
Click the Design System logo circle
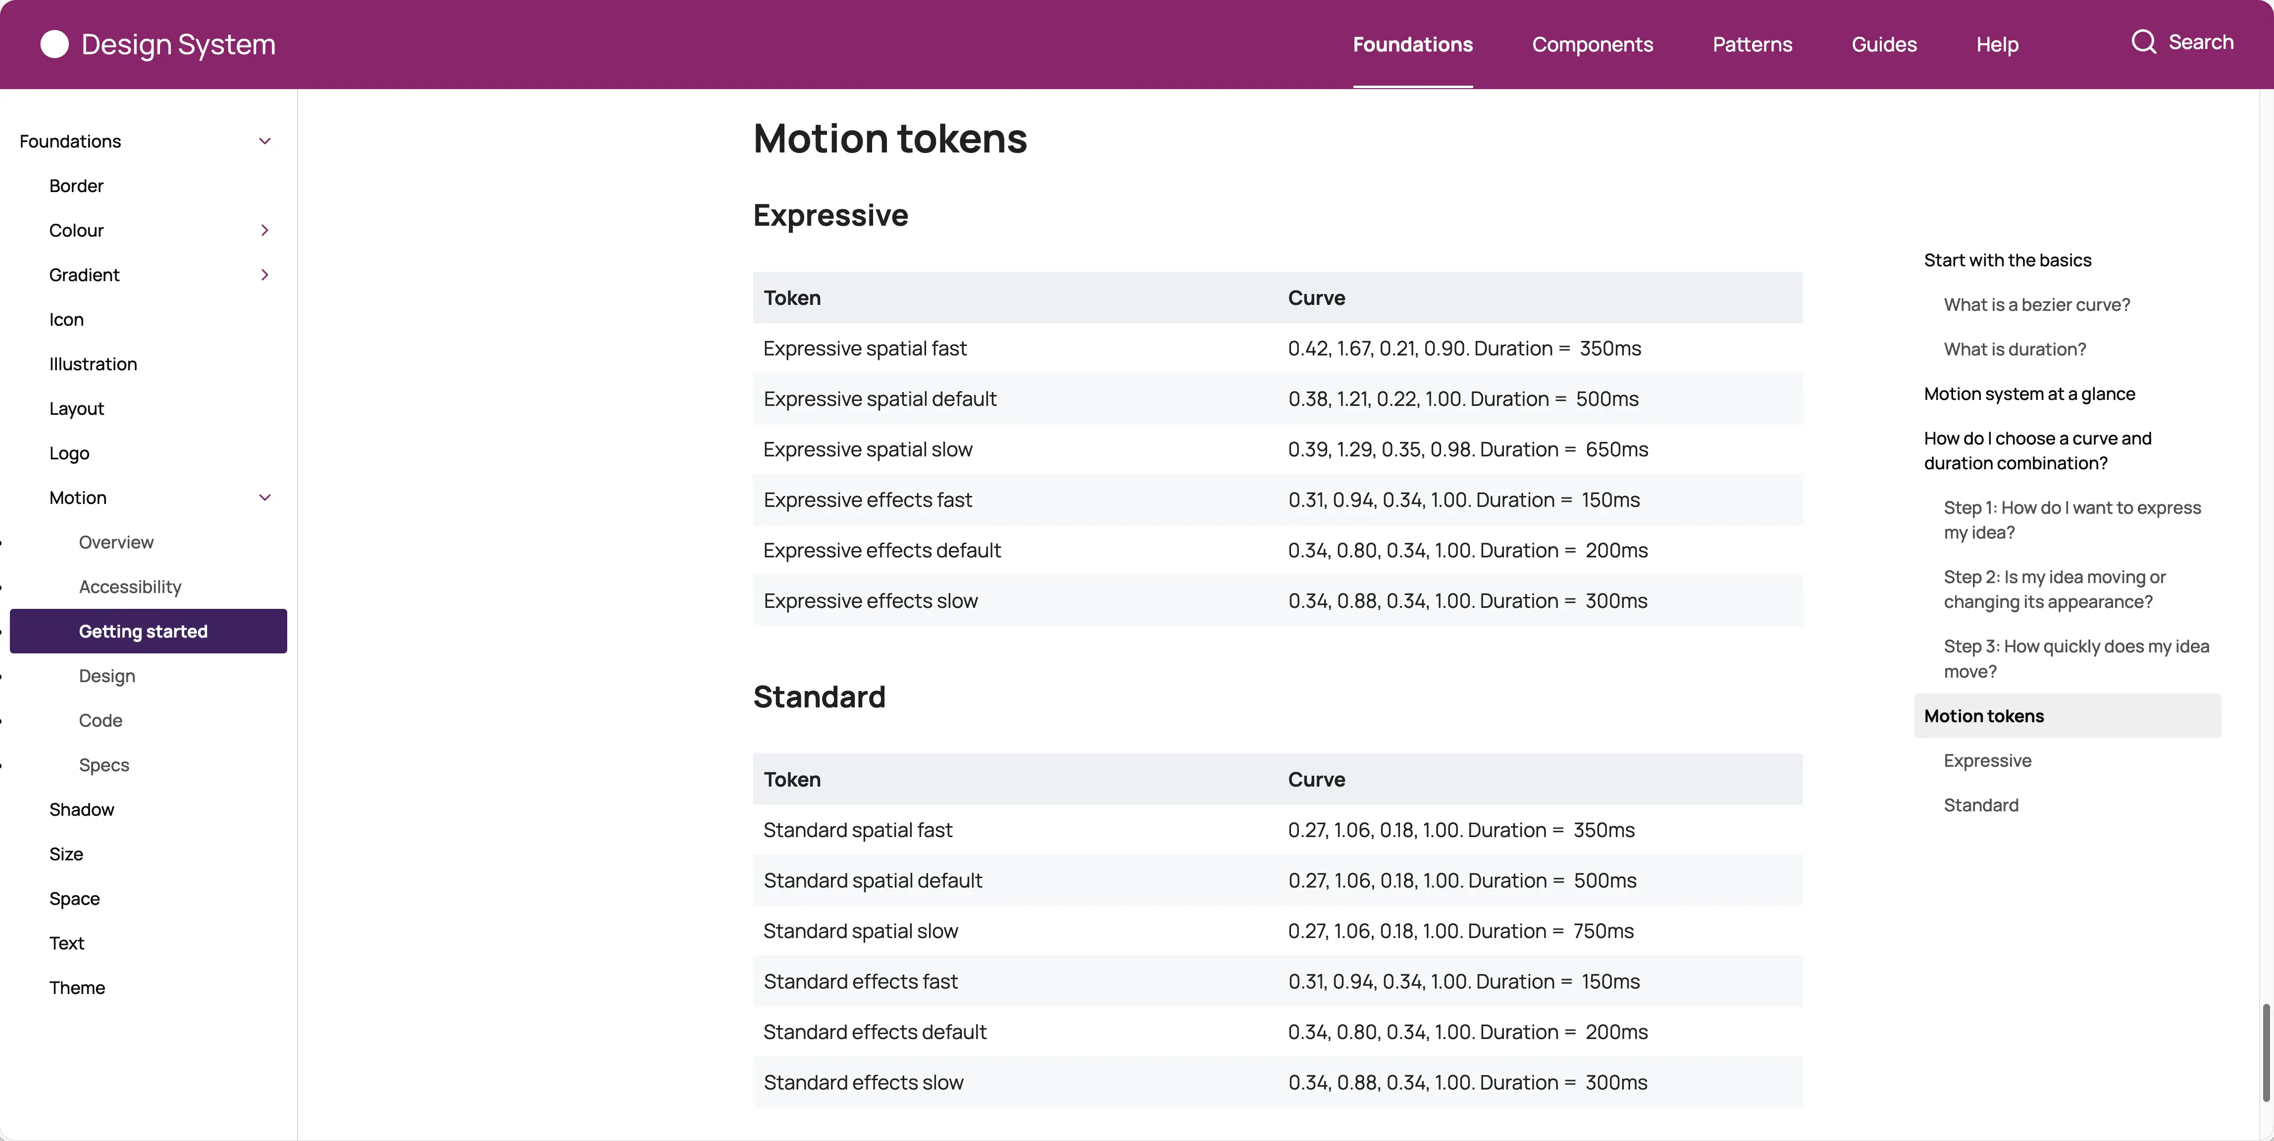click(x=55, y=44)
